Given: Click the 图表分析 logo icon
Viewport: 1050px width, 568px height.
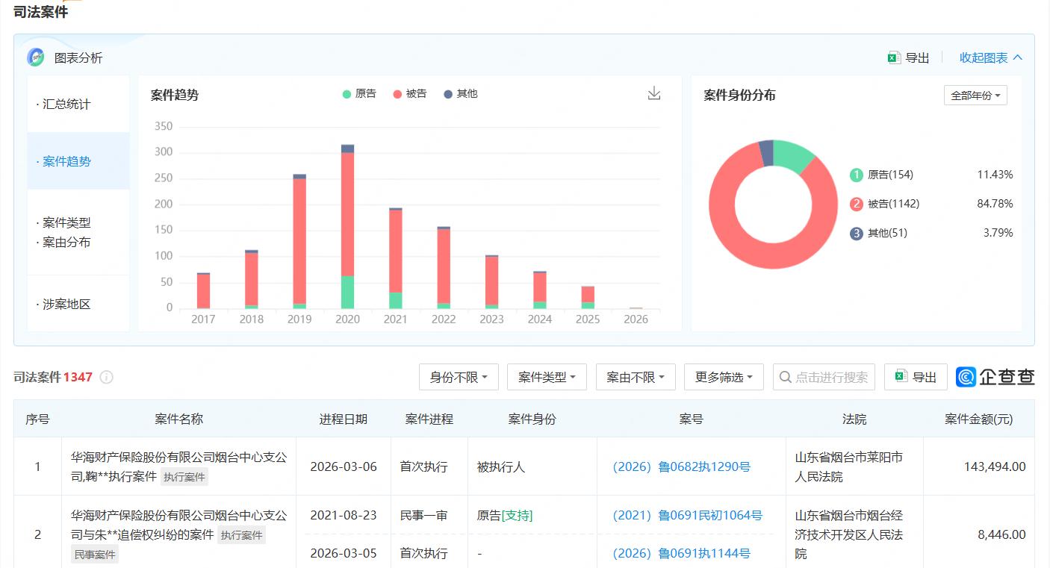Looking at the screenshot, I should tap(36, 57).
